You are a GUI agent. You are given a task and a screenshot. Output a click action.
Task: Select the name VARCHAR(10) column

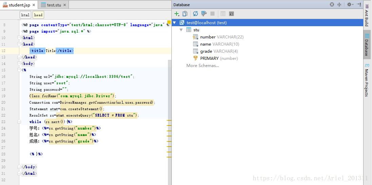[x=220, y=44]
